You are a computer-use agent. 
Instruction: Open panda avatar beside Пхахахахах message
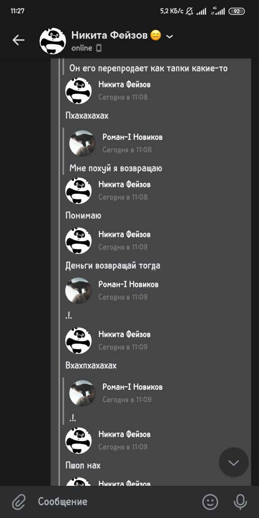tap(79, 91)
